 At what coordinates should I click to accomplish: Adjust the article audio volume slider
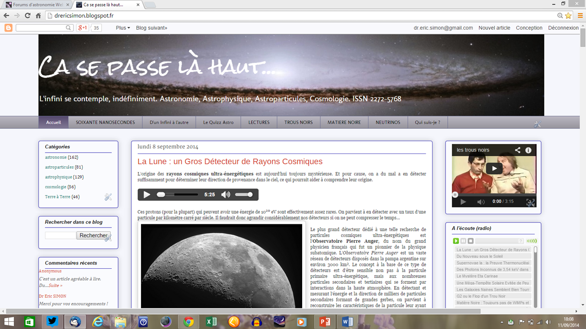click(x=244, y=195)
